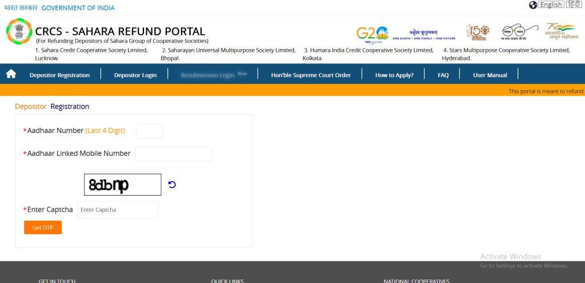The image size is (585, 283).
Task: Go to FAQ section
Action: [x=443, y=75]
